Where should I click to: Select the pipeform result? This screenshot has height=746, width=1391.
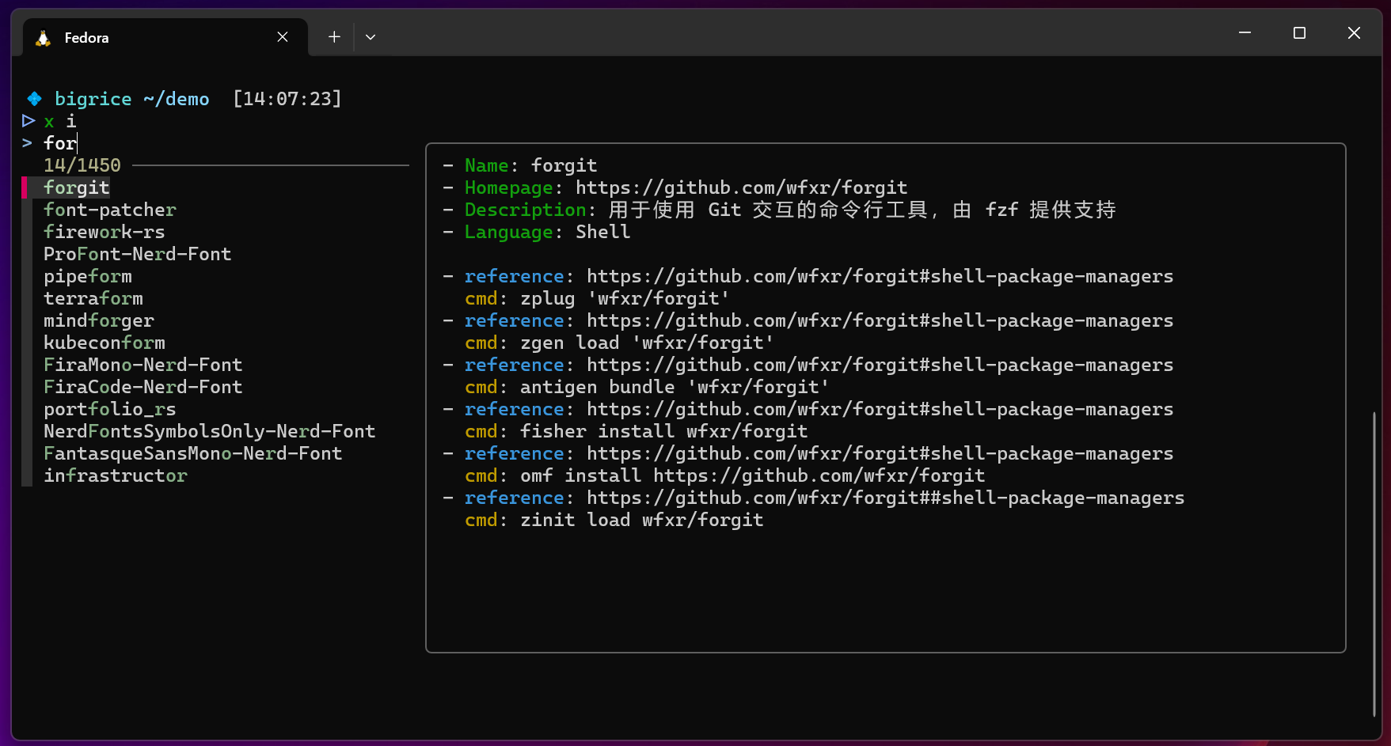88,276
